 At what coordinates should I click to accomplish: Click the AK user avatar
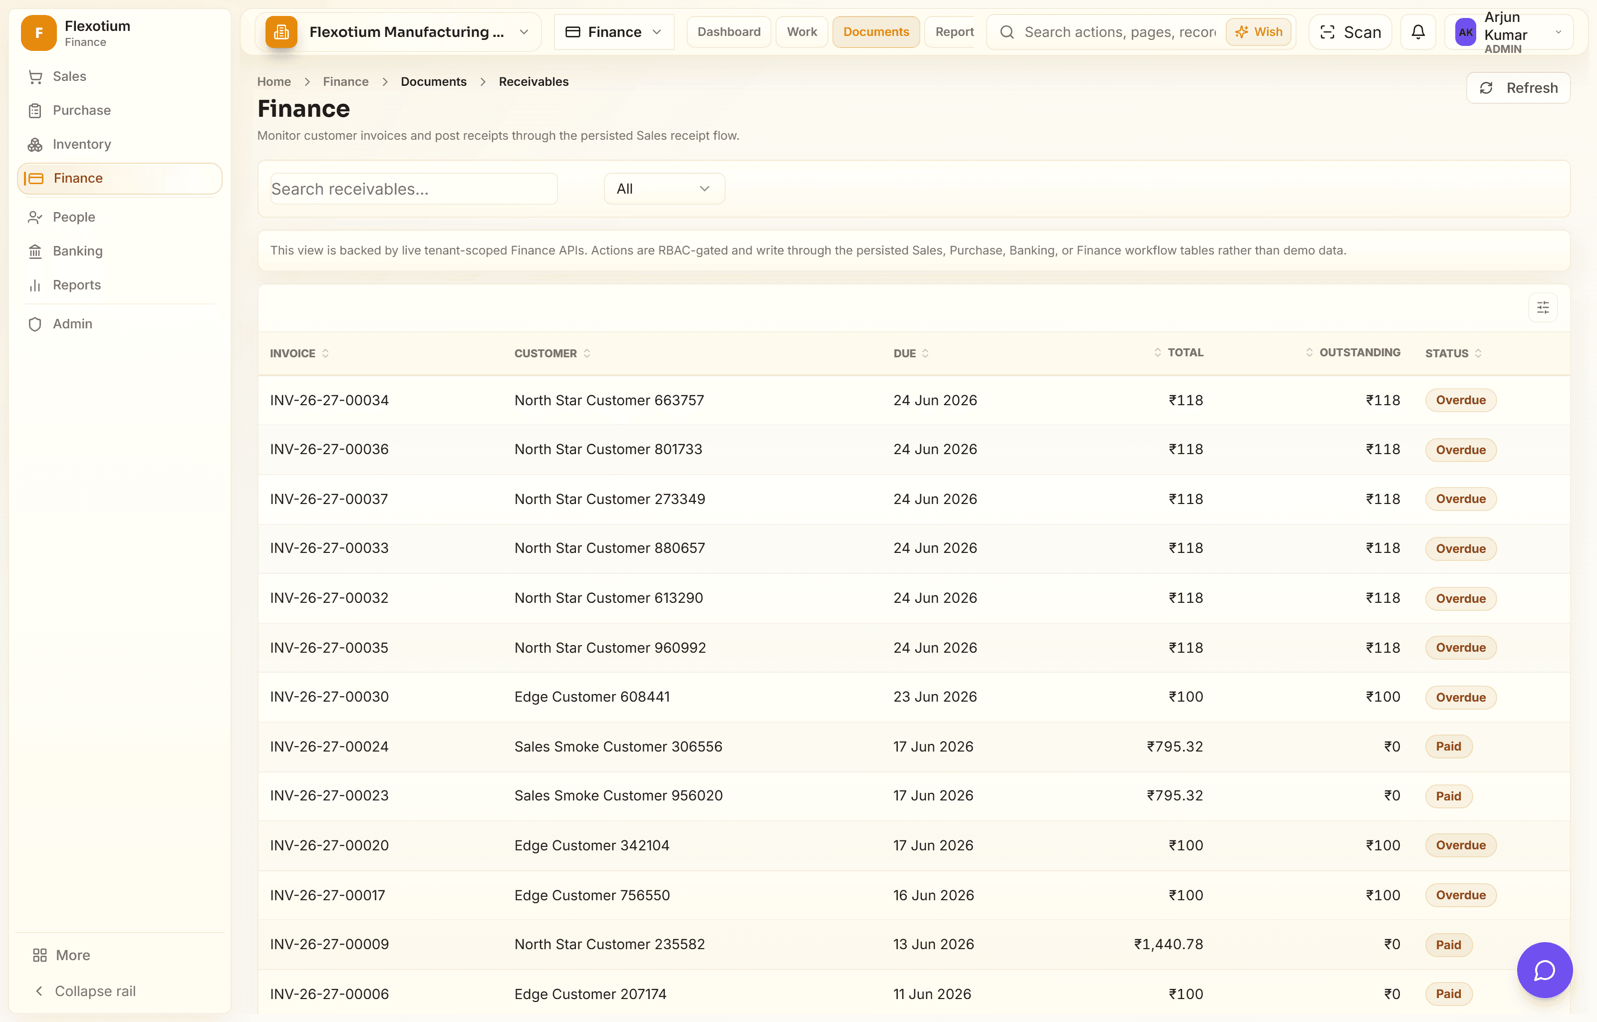pyautogui.click(x=1465, y=32)
